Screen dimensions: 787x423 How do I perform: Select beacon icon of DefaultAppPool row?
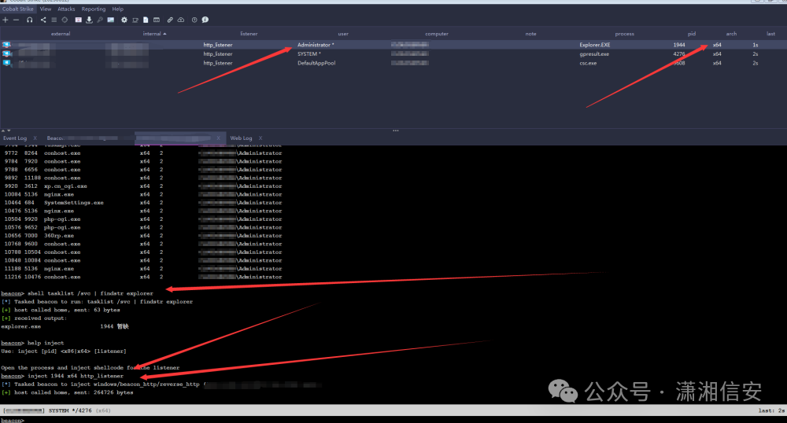point(6,63)
